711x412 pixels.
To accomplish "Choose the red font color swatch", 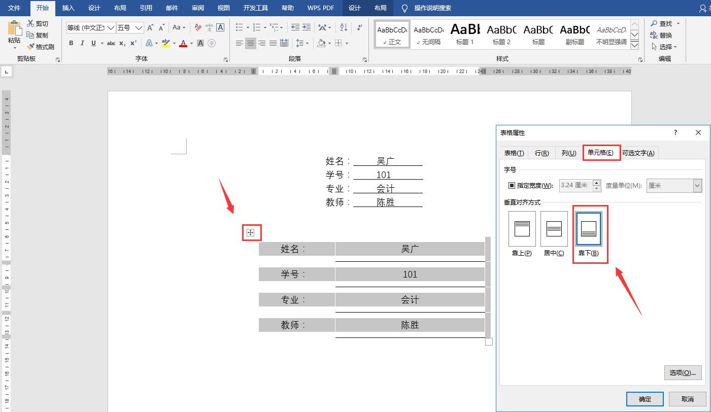I will 183,43.
